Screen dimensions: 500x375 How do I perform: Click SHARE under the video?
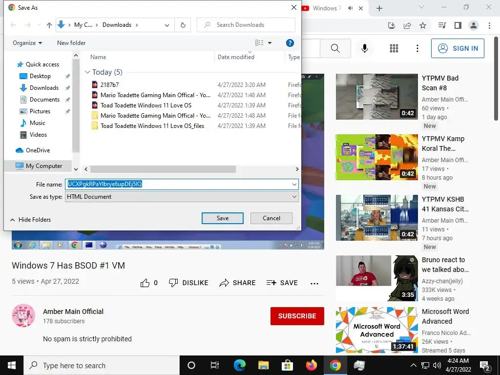[238, 283]
